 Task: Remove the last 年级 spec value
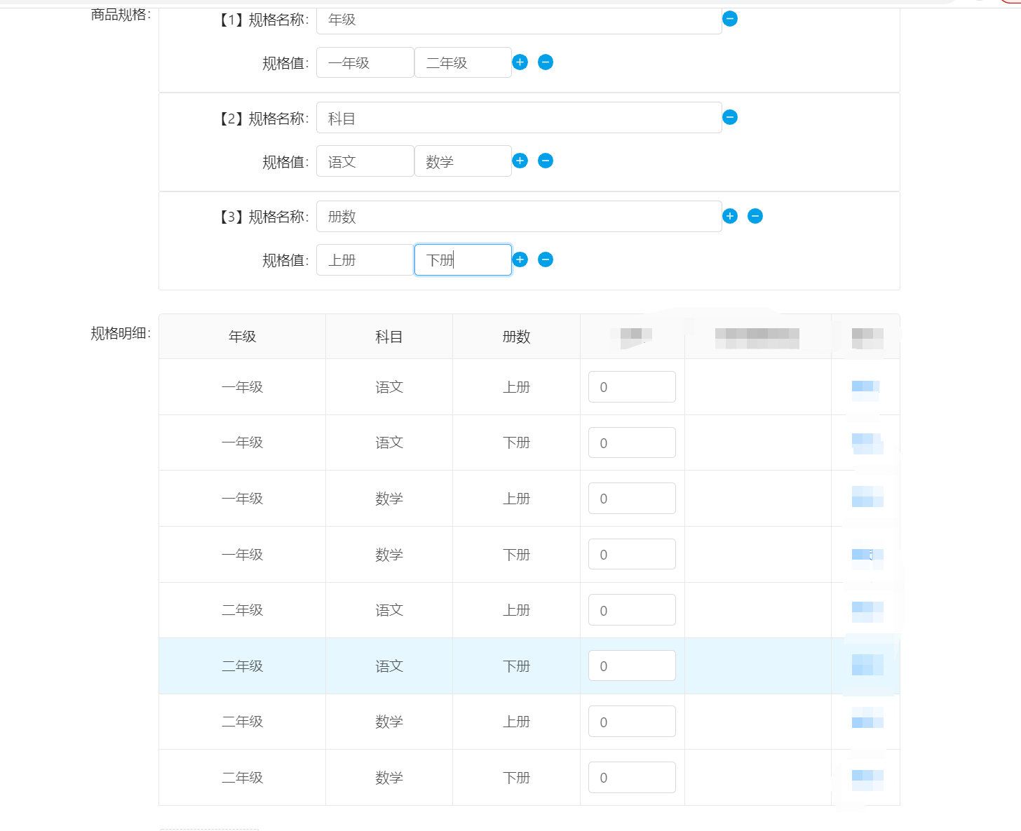546,62
